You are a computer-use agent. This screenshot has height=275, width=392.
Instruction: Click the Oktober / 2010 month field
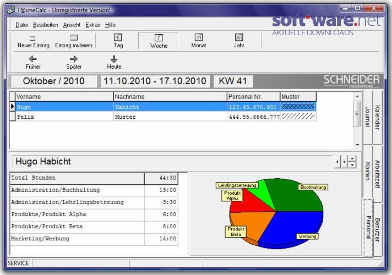53,81
